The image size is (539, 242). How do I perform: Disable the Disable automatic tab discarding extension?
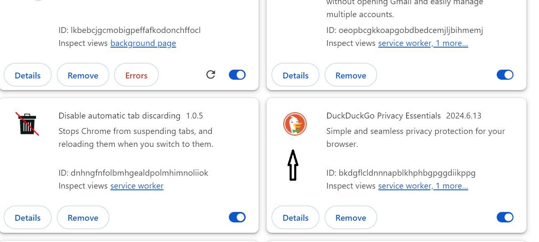pyautogui.click(x=237, y=217)
